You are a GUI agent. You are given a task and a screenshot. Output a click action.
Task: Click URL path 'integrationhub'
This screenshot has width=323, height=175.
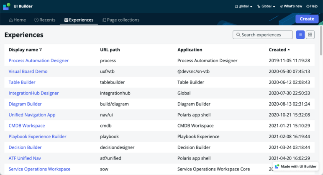[x=115, y=93]
